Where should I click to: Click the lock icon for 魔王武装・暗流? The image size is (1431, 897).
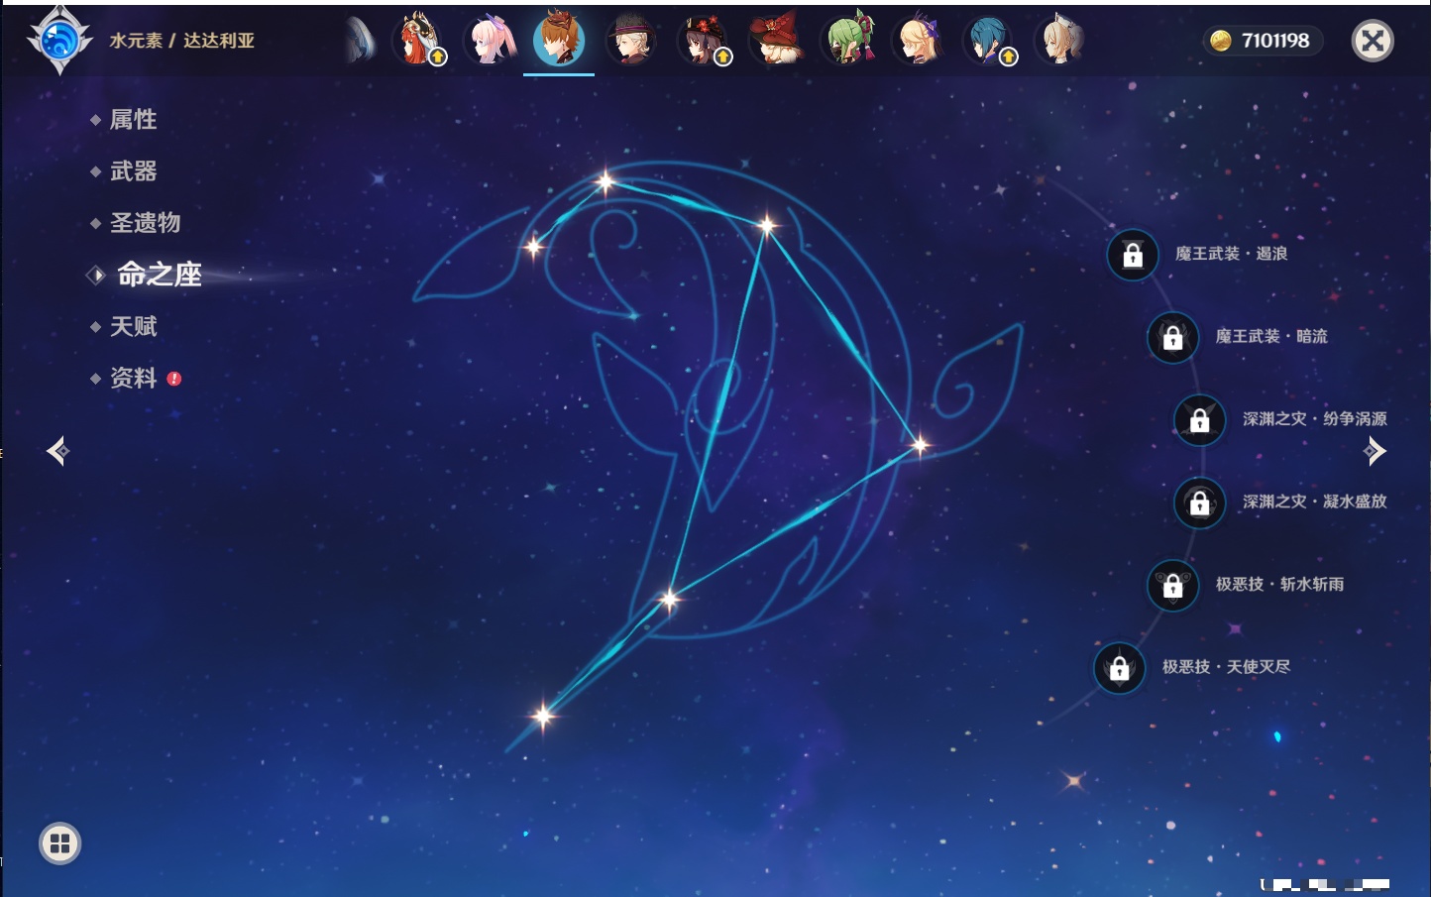[1172, 337]
